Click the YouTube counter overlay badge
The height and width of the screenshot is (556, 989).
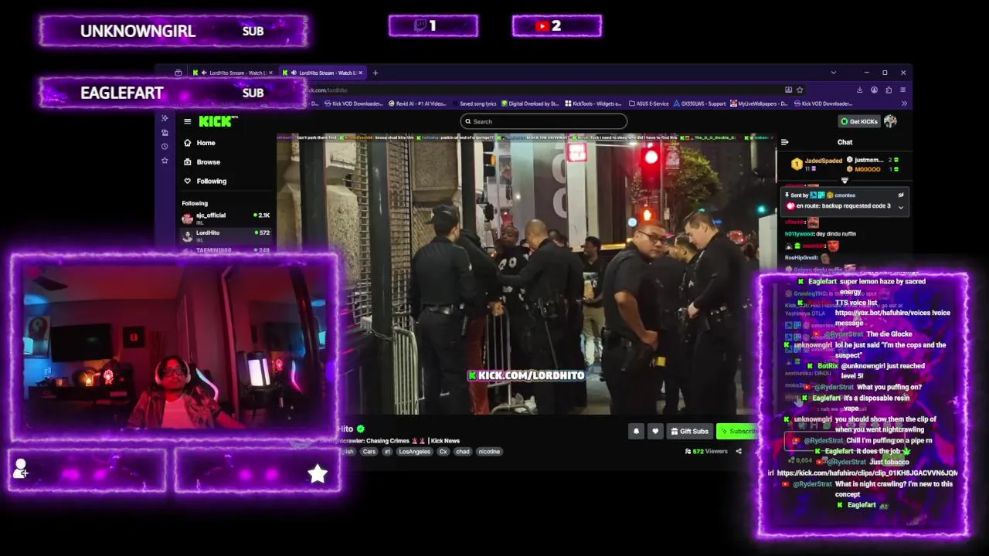[556, 25]
